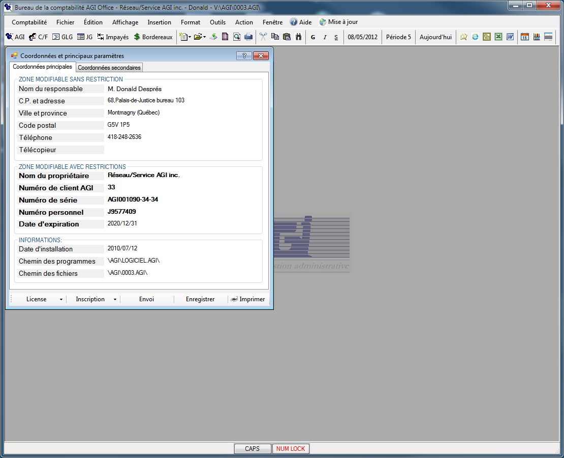Open the Impayés toolbar item
The width and height of the screenshot is (564, 458).
pos(113,37)
